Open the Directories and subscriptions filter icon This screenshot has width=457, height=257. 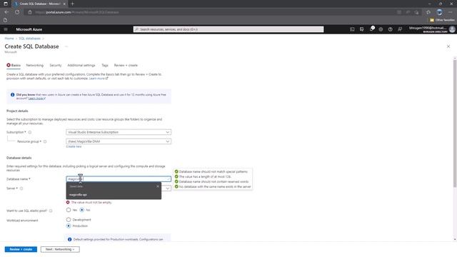click(362, 29)
